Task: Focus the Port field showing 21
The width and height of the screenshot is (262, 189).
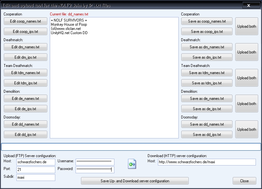Action: coord(35,170)
